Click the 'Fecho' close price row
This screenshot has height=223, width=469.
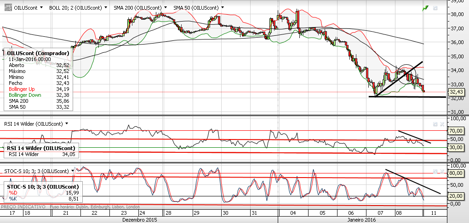point(39,84)
